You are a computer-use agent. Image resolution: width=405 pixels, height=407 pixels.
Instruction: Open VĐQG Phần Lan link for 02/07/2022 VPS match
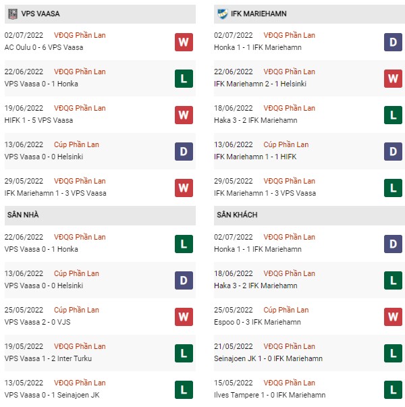tap(80, 35)
